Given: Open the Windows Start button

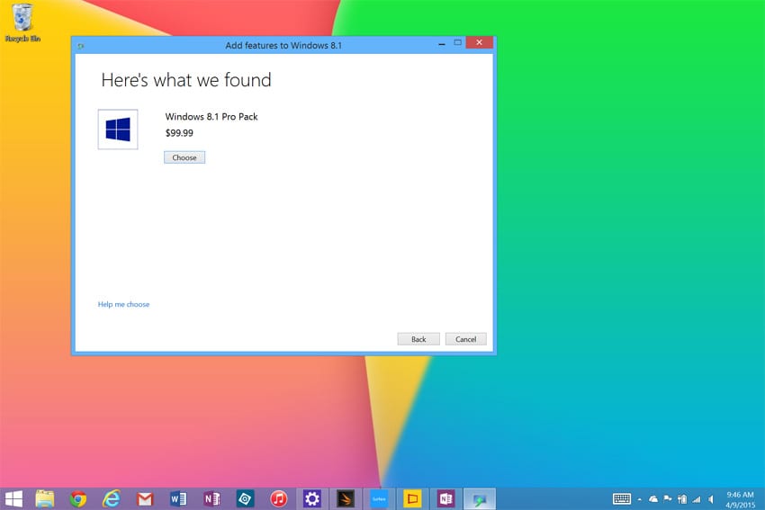Looking at the screenshot, I should (13, 499).
